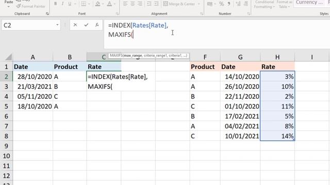Viewport: 330px width, 185px height.
Task: Apply fill color with the paint bucket
Action: [x=97, y=4]
